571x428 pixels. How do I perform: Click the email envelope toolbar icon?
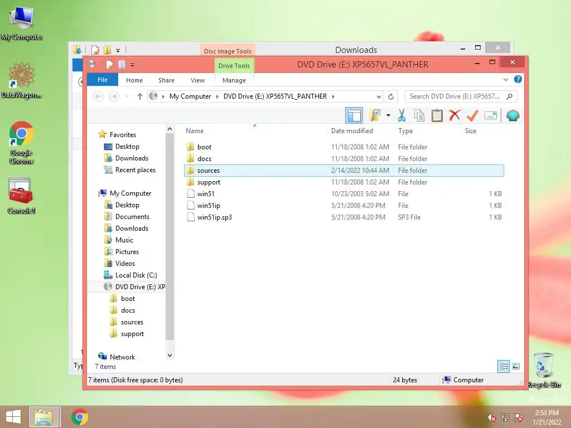(x=491, y=116)
